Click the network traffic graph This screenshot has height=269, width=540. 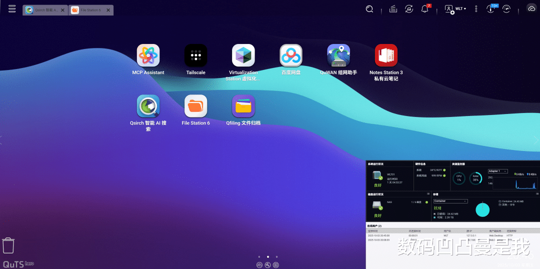coord(515,183)
